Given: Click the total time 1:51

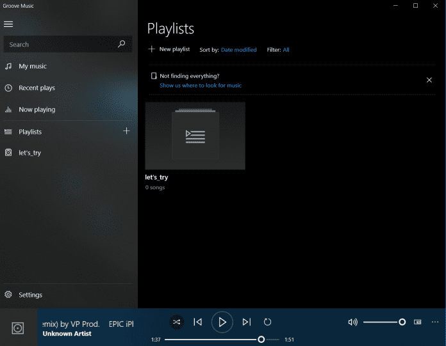Looking at the screenshot, I should 289,340.
